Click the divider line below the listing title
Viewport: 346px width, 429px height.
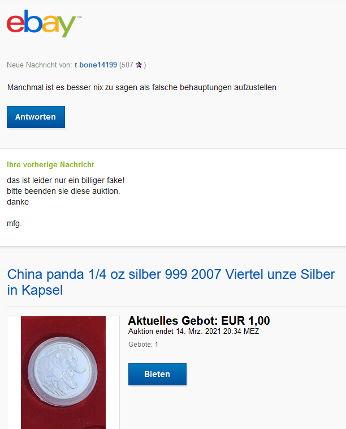point(176,307)
